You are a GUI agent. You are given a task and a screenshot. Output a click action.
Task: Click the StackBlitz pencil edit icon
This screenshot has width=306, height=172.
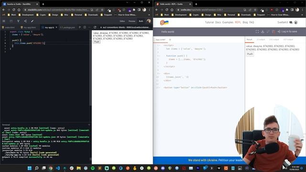(32, 21)
